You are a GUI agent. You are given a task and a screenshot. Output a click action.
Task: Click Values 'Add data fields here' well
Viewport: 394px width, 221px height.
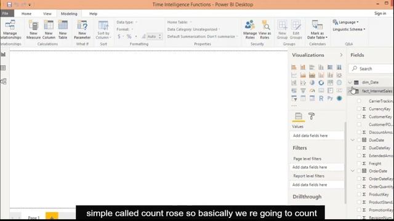[317, 136]
